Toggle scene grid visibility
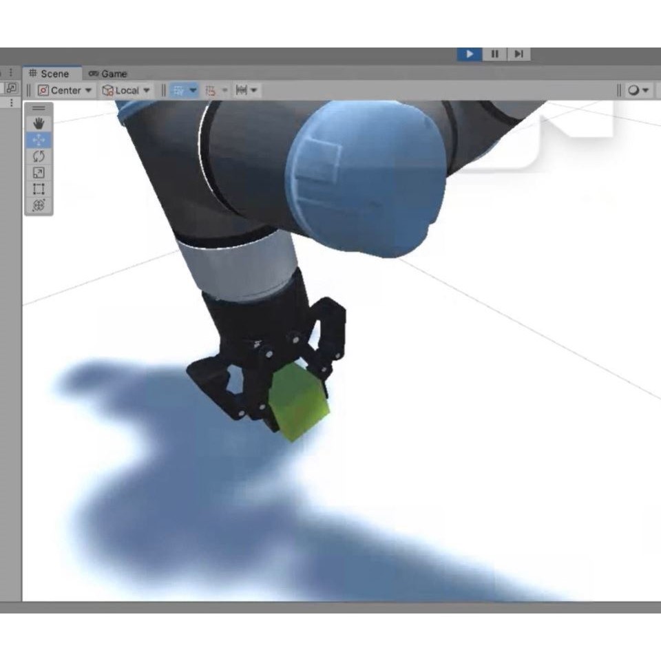 (x=179, y=90)
